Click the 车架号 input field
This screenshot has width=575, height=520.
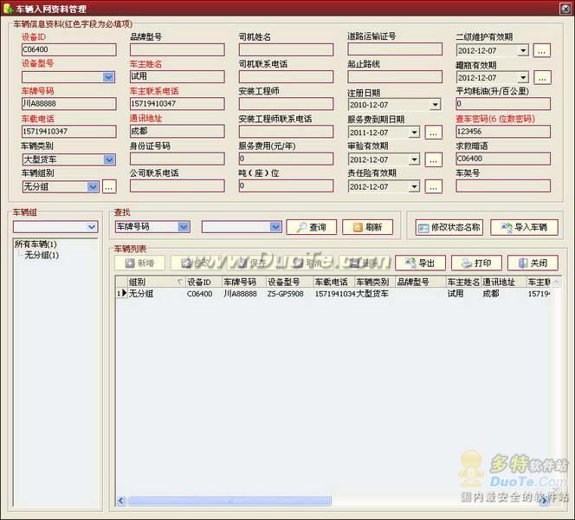(x=503, y=186)
